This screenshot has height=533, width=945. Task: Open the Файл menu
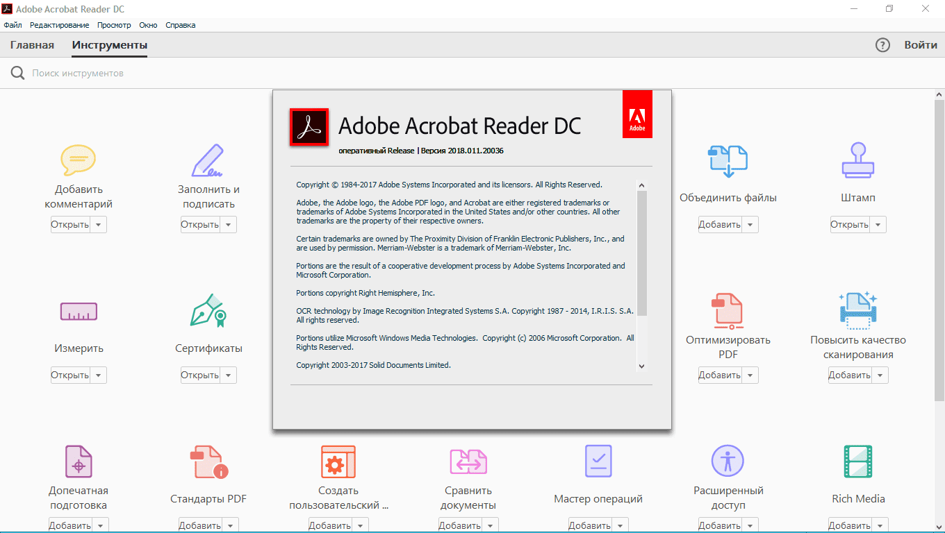pyautogui.click(x=13, y=25)
